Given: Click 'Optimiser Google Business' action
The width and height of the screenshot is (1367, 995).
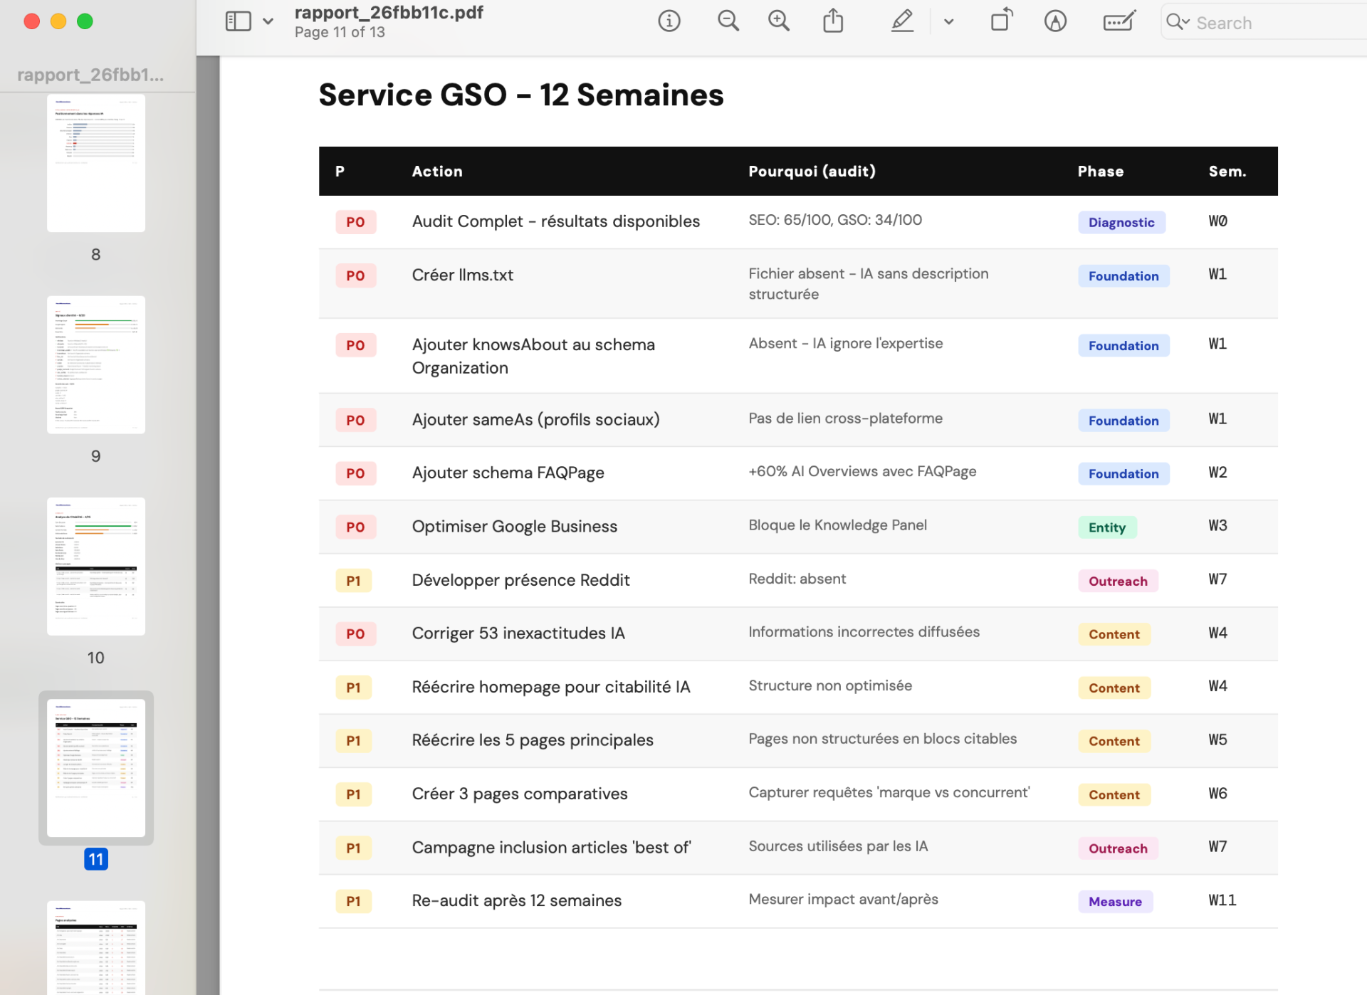Looking at the screenshot, I should pos(515,526).
